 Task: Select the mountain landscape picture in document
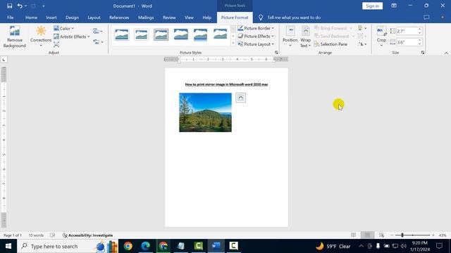coord(205,112)
